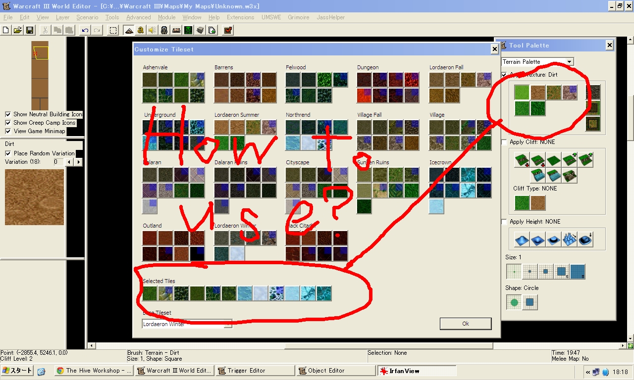
Task: Open the Trigger Editor toolbar icon
Action: coord(141,30)
